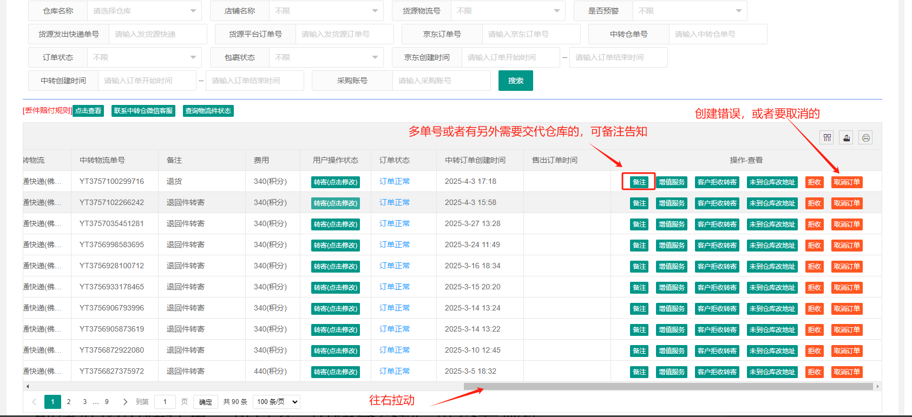The height and width of the screenshot is (417, 912).
Task: Click 增值服务 for YT3756872922080 row
Action: tap(672, 351)
